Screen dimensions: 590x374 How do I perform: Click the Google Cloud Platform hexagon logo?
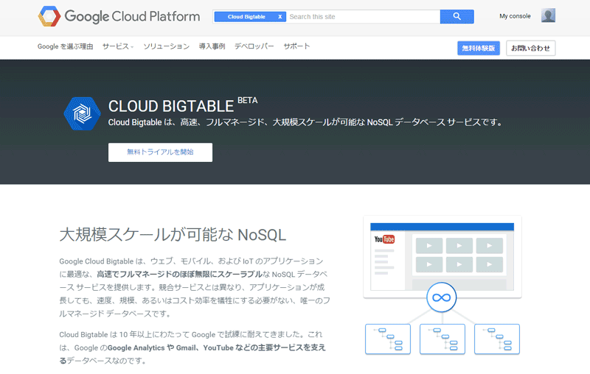(x=49, y=16)
